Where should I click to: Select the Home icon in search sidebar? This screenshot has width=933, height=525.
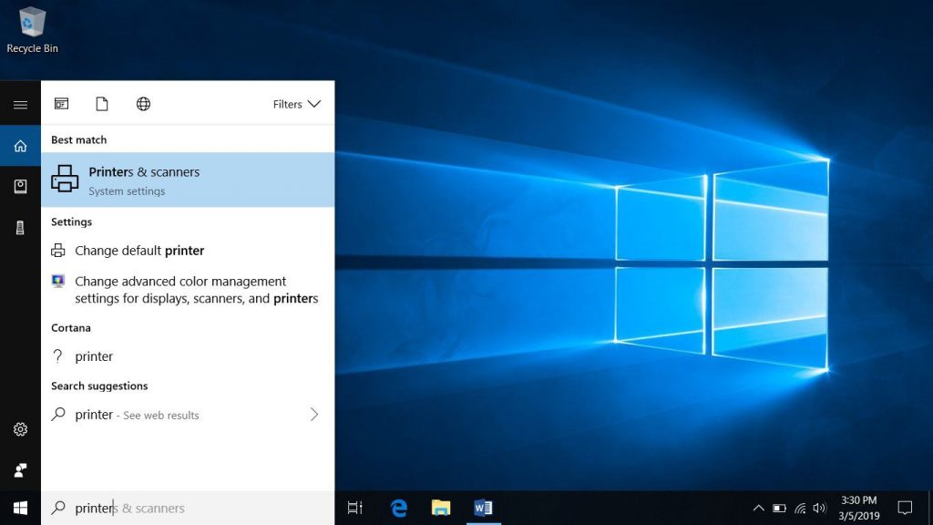pos(20,146)
